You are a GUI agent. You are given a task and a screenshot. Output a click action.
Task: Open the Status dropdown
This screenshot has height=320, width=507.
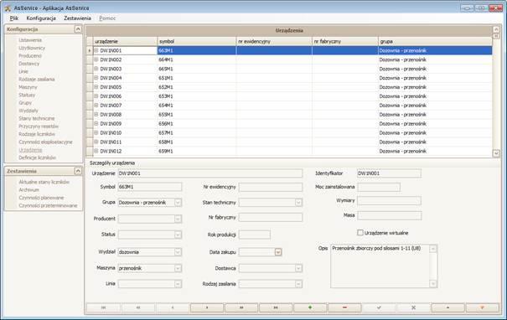pyautogui.click(x=178, y=235)
